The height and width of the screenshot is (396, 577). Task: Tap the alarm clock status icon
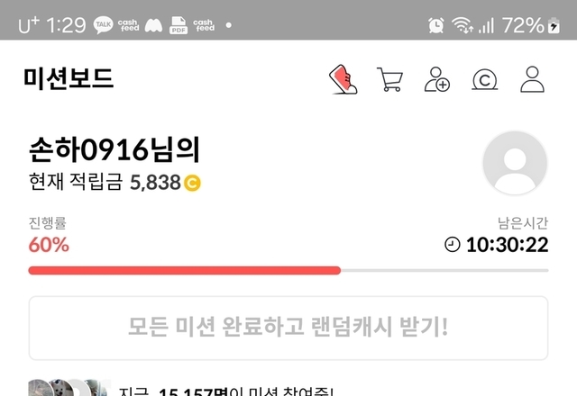[436, 25]
